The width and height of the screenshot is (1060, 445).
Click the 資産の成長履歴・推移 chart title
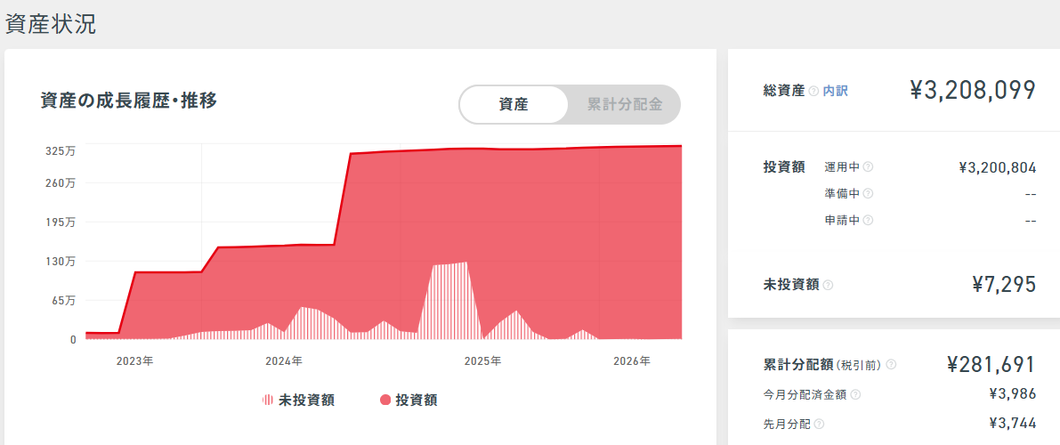pyautogui.click(x=129, y=101)
